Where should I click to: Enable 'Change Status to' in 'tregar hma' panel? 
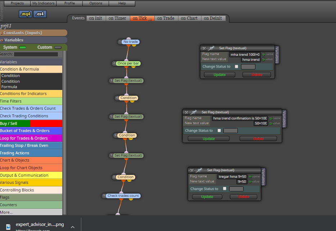click(224, 189)
